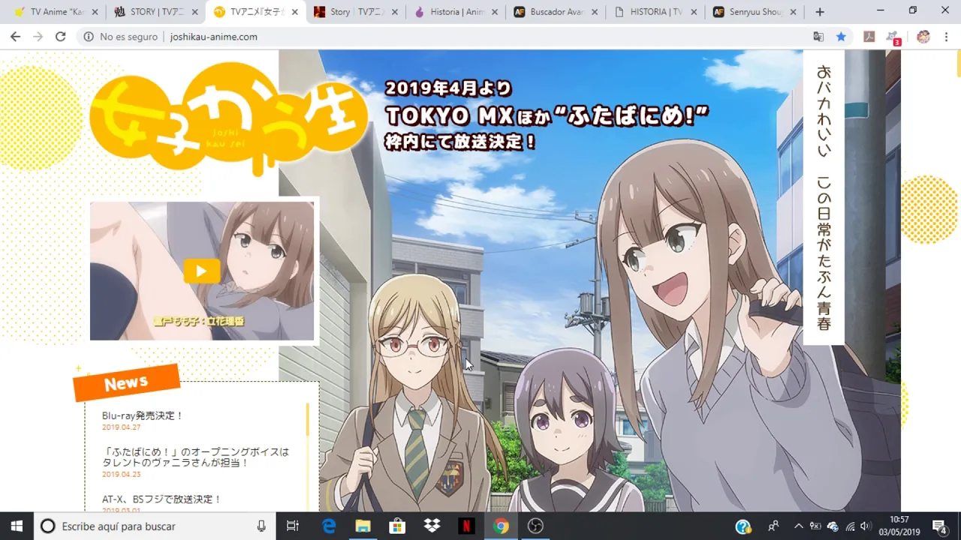Open Microsoft Store from taskbar

click(397, 526)
